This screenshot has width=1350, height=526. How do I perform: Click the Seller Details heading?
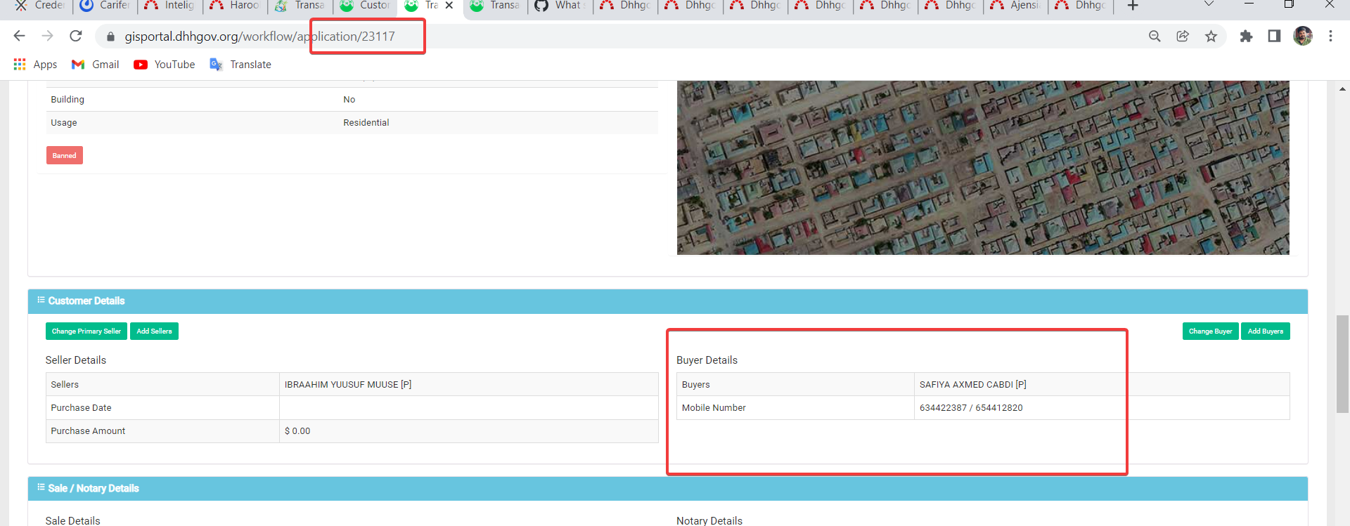click(76, 360)
